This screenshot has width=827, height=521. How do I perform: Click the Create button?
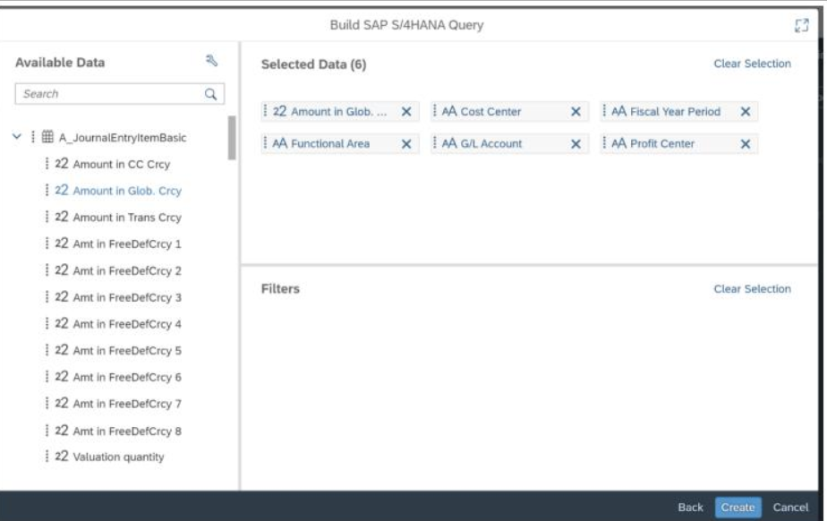tap(737, 508)
